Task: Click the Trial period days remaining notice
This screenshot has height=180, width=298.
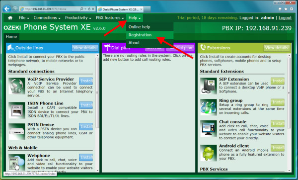Action: pyautogui.click(x=207, y=18)
